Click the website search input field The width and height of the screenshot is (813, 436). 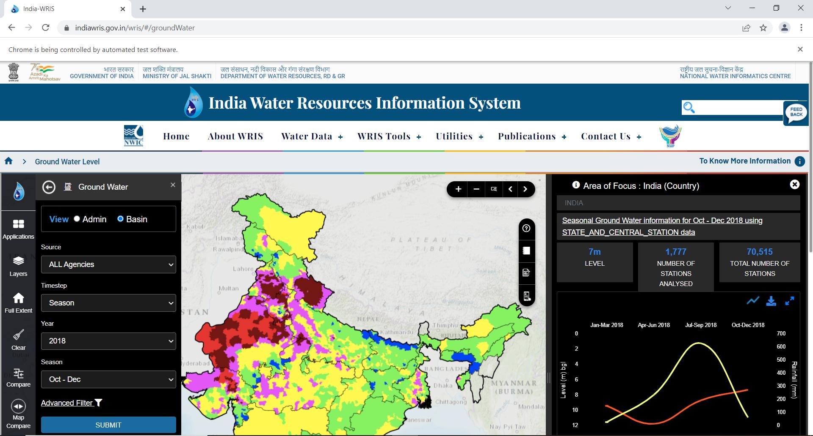pyautogui.click(x=739, y=108)
